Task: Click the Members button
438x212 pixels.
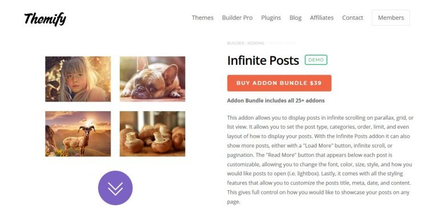Action: [x=391, y=18]
